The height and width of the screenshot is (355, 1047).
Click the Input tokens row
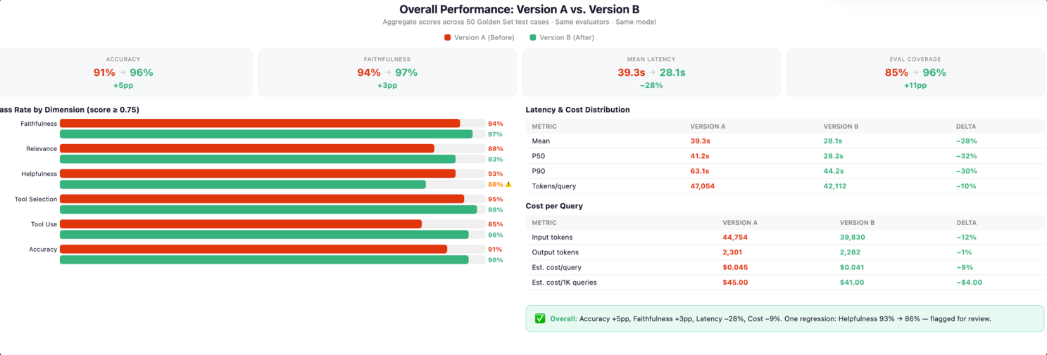click(785, 238)
